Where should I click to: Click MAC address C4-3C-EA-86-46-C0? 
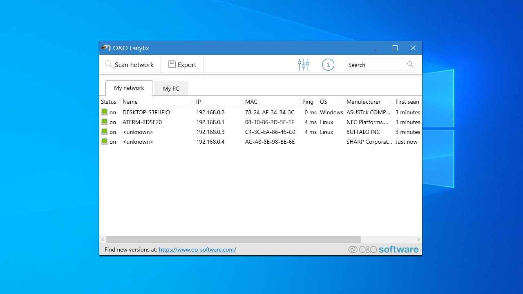270,132
